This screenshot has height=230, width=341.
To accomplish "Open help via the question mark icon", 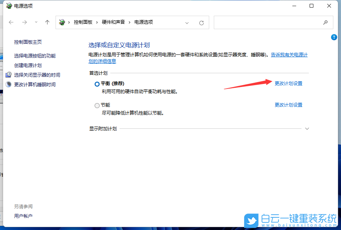I will tap(334, 37).
